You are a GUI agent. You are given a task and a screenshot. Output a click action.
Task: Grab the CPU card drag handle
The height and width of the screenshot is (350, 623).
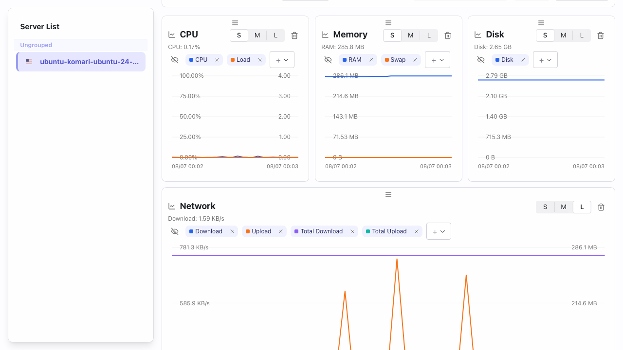pos(235,23)
